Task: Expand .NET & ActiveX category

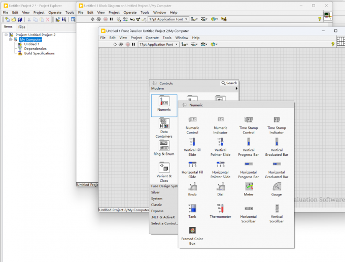Action: point(163,217)
